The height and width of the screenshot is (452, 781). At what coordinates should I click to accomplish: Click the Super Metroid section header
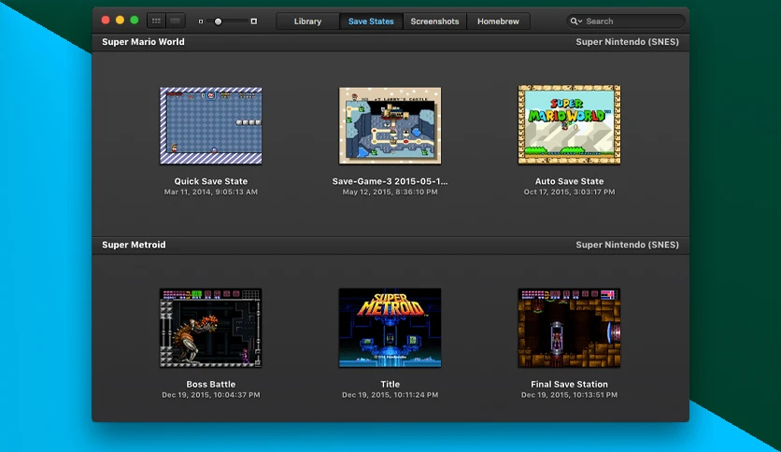point(134,245)
